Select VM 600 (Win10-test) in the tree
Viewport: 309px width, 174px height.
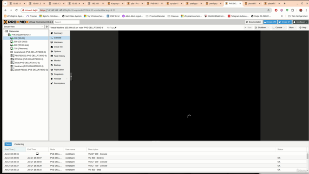[x=21, y=45]
